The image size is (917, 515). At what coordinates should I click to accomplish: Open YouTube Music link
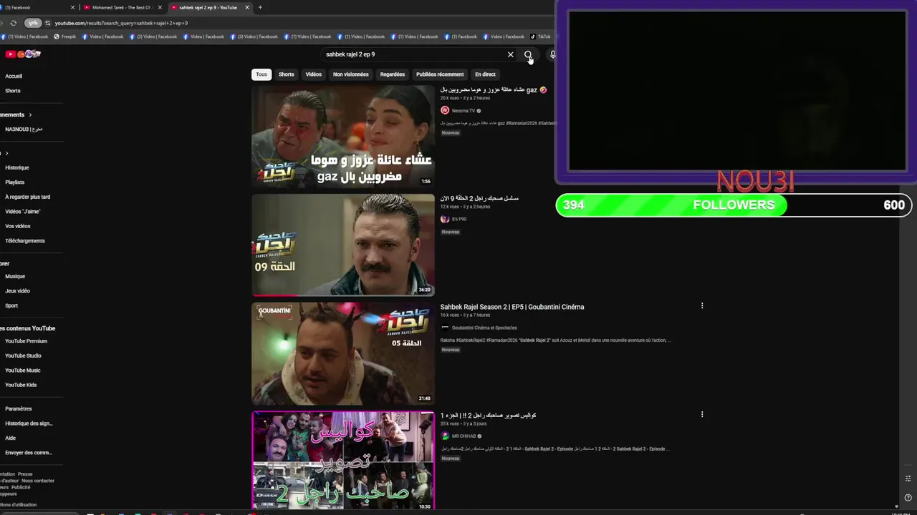point(23,371)
